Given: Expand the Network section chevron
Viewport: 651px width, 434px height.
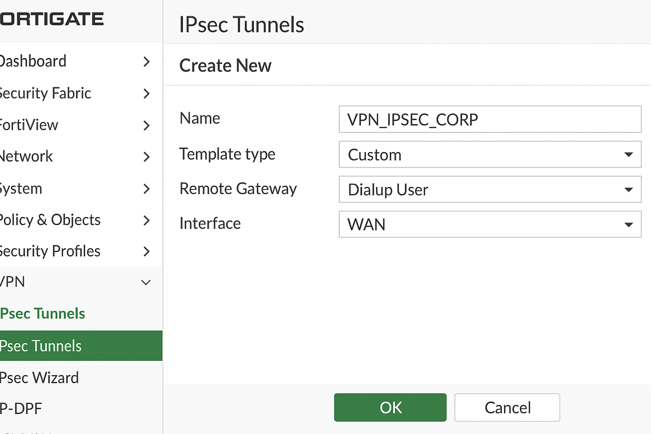Looking at the screenshot, I should pyautogui.click(x=146, y=157).
